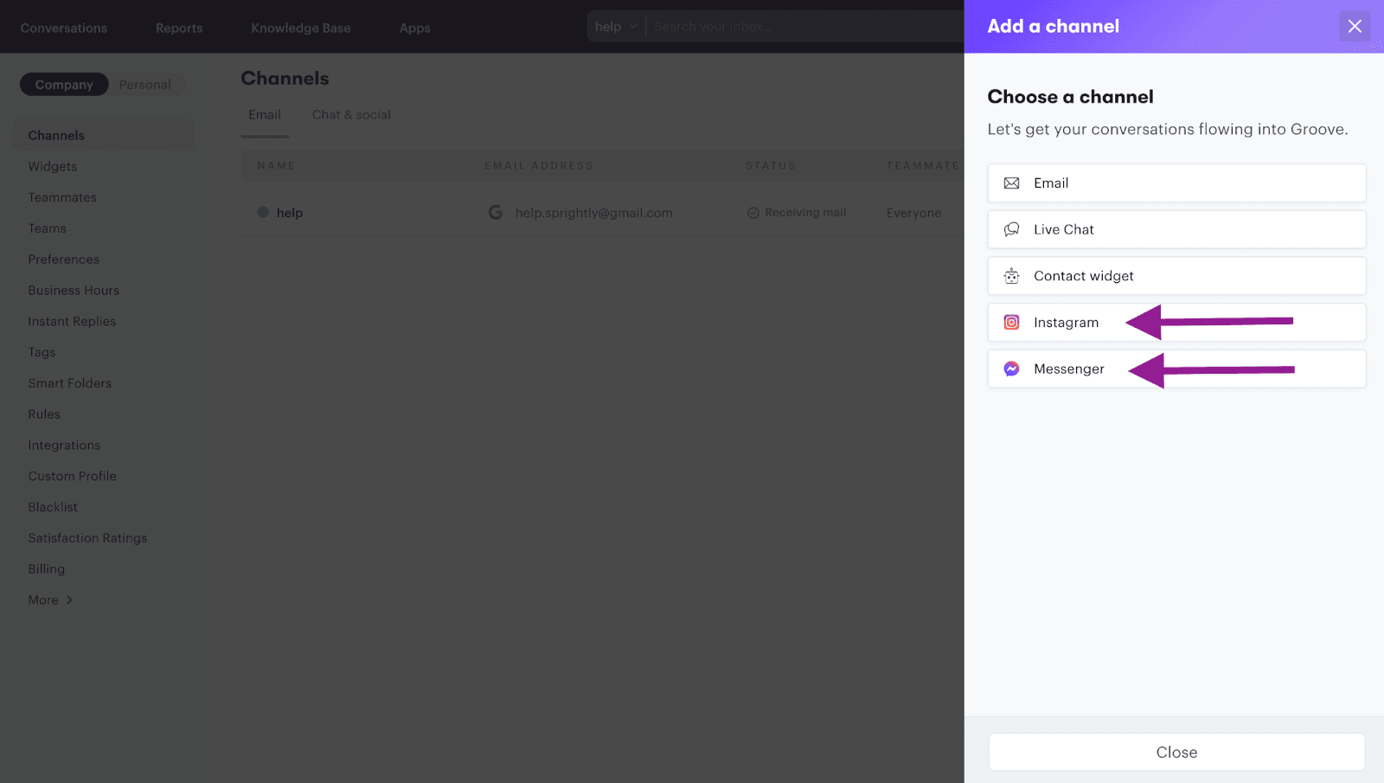Open the help inbox dropdown
Image resolution: width=1384 pixels, height=783 pixels.
tap(614, 26)
